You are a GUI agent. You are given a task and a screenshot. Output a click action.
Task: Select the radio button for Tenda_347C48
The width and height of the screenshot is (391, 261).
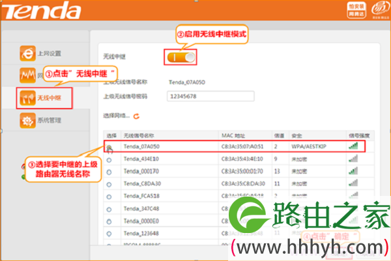coord(109,210)
